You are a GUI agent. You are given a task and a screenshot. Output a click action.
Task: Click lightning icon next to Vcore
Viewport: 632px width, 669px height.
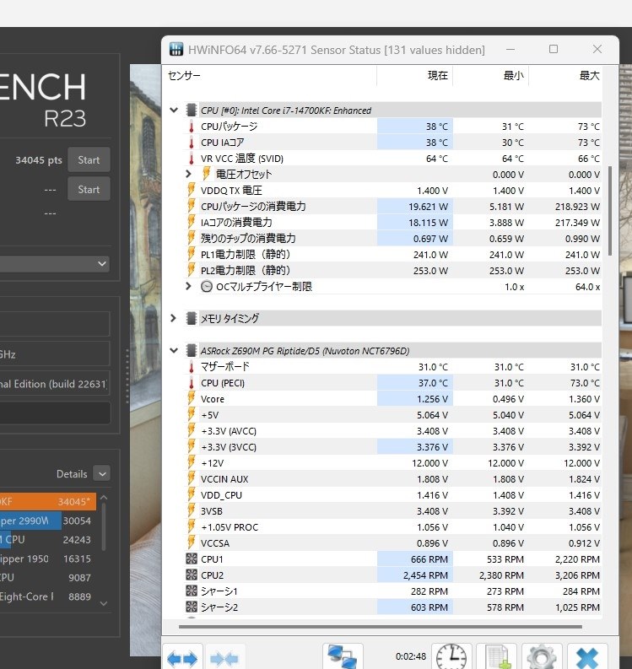[x=192, y=399]
